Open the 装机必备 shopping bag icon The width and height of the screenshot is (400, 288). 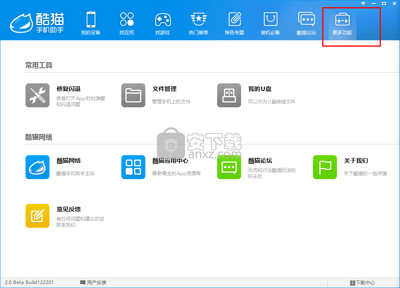[270, 20]
